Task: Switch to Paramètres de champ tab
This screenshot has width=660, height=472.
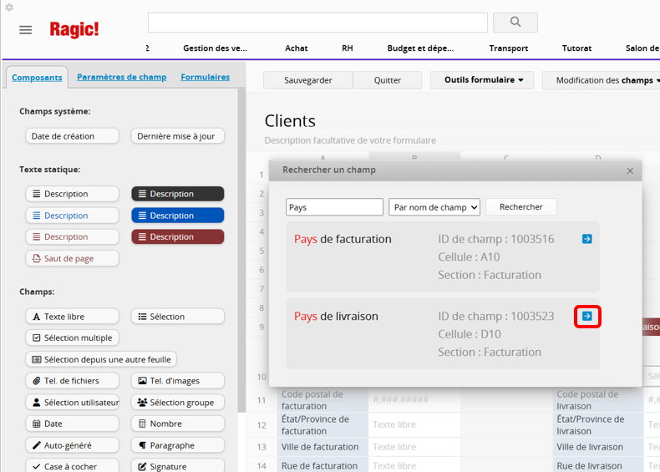Action: (121, 77)
